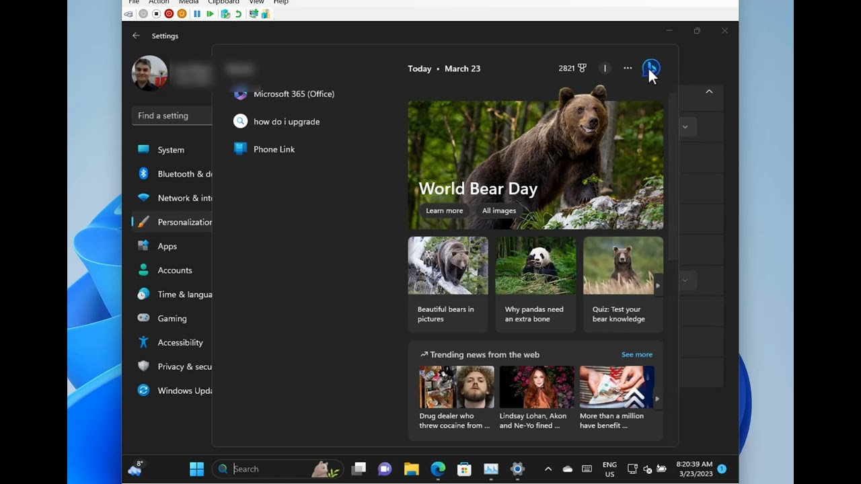This screenshot has height=484, width=861.
Task: Open System settings category
Action: pos(172,150)
